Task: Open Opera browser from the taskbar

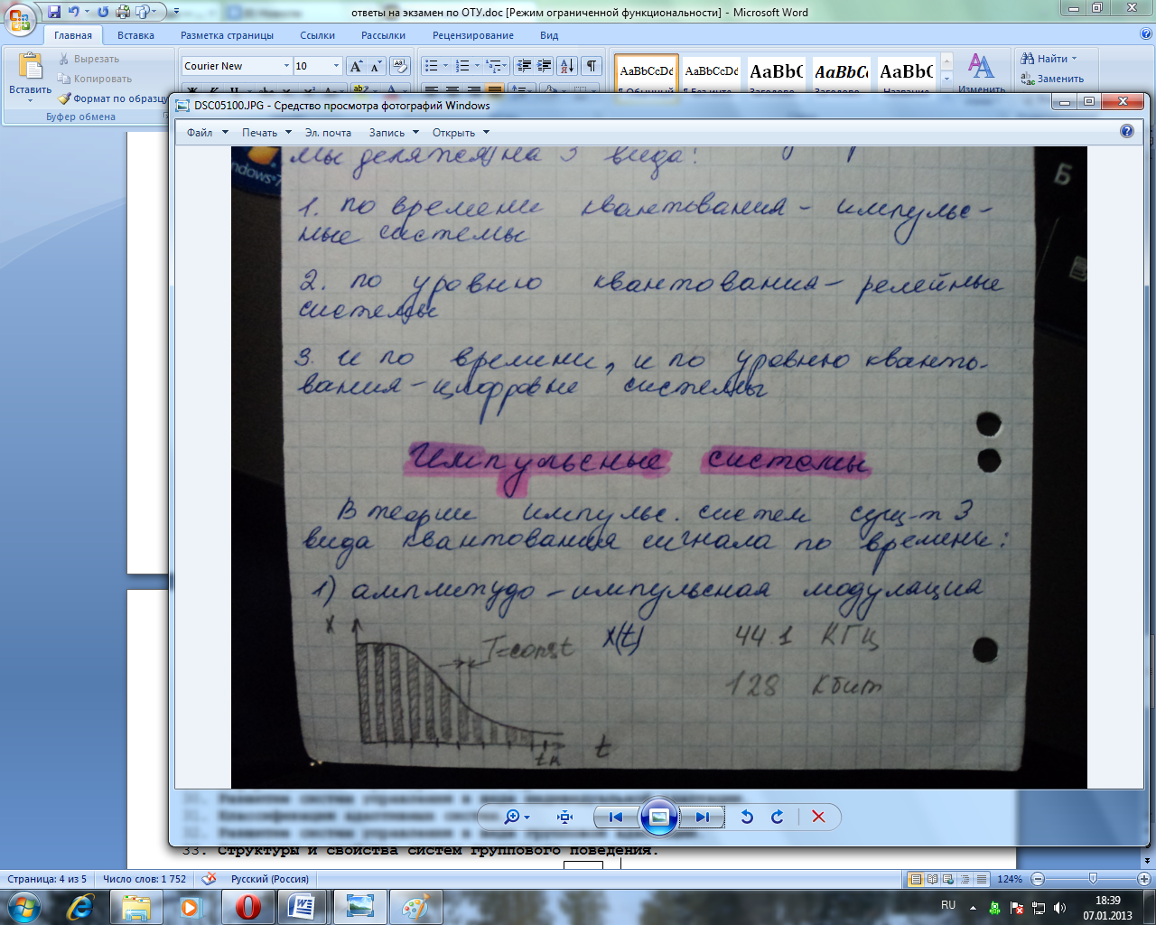Action: pos(248,906)
